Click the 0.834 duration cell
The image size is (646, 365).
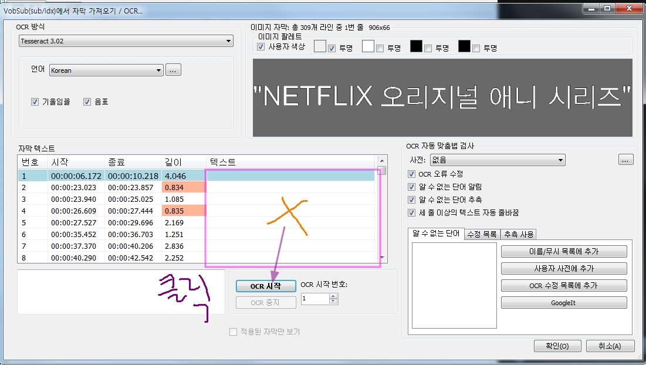point(183,187)
